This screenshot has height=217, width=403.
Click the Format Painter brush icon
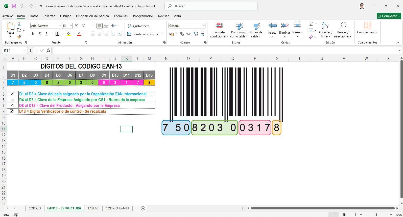click(x=19, y=37)
